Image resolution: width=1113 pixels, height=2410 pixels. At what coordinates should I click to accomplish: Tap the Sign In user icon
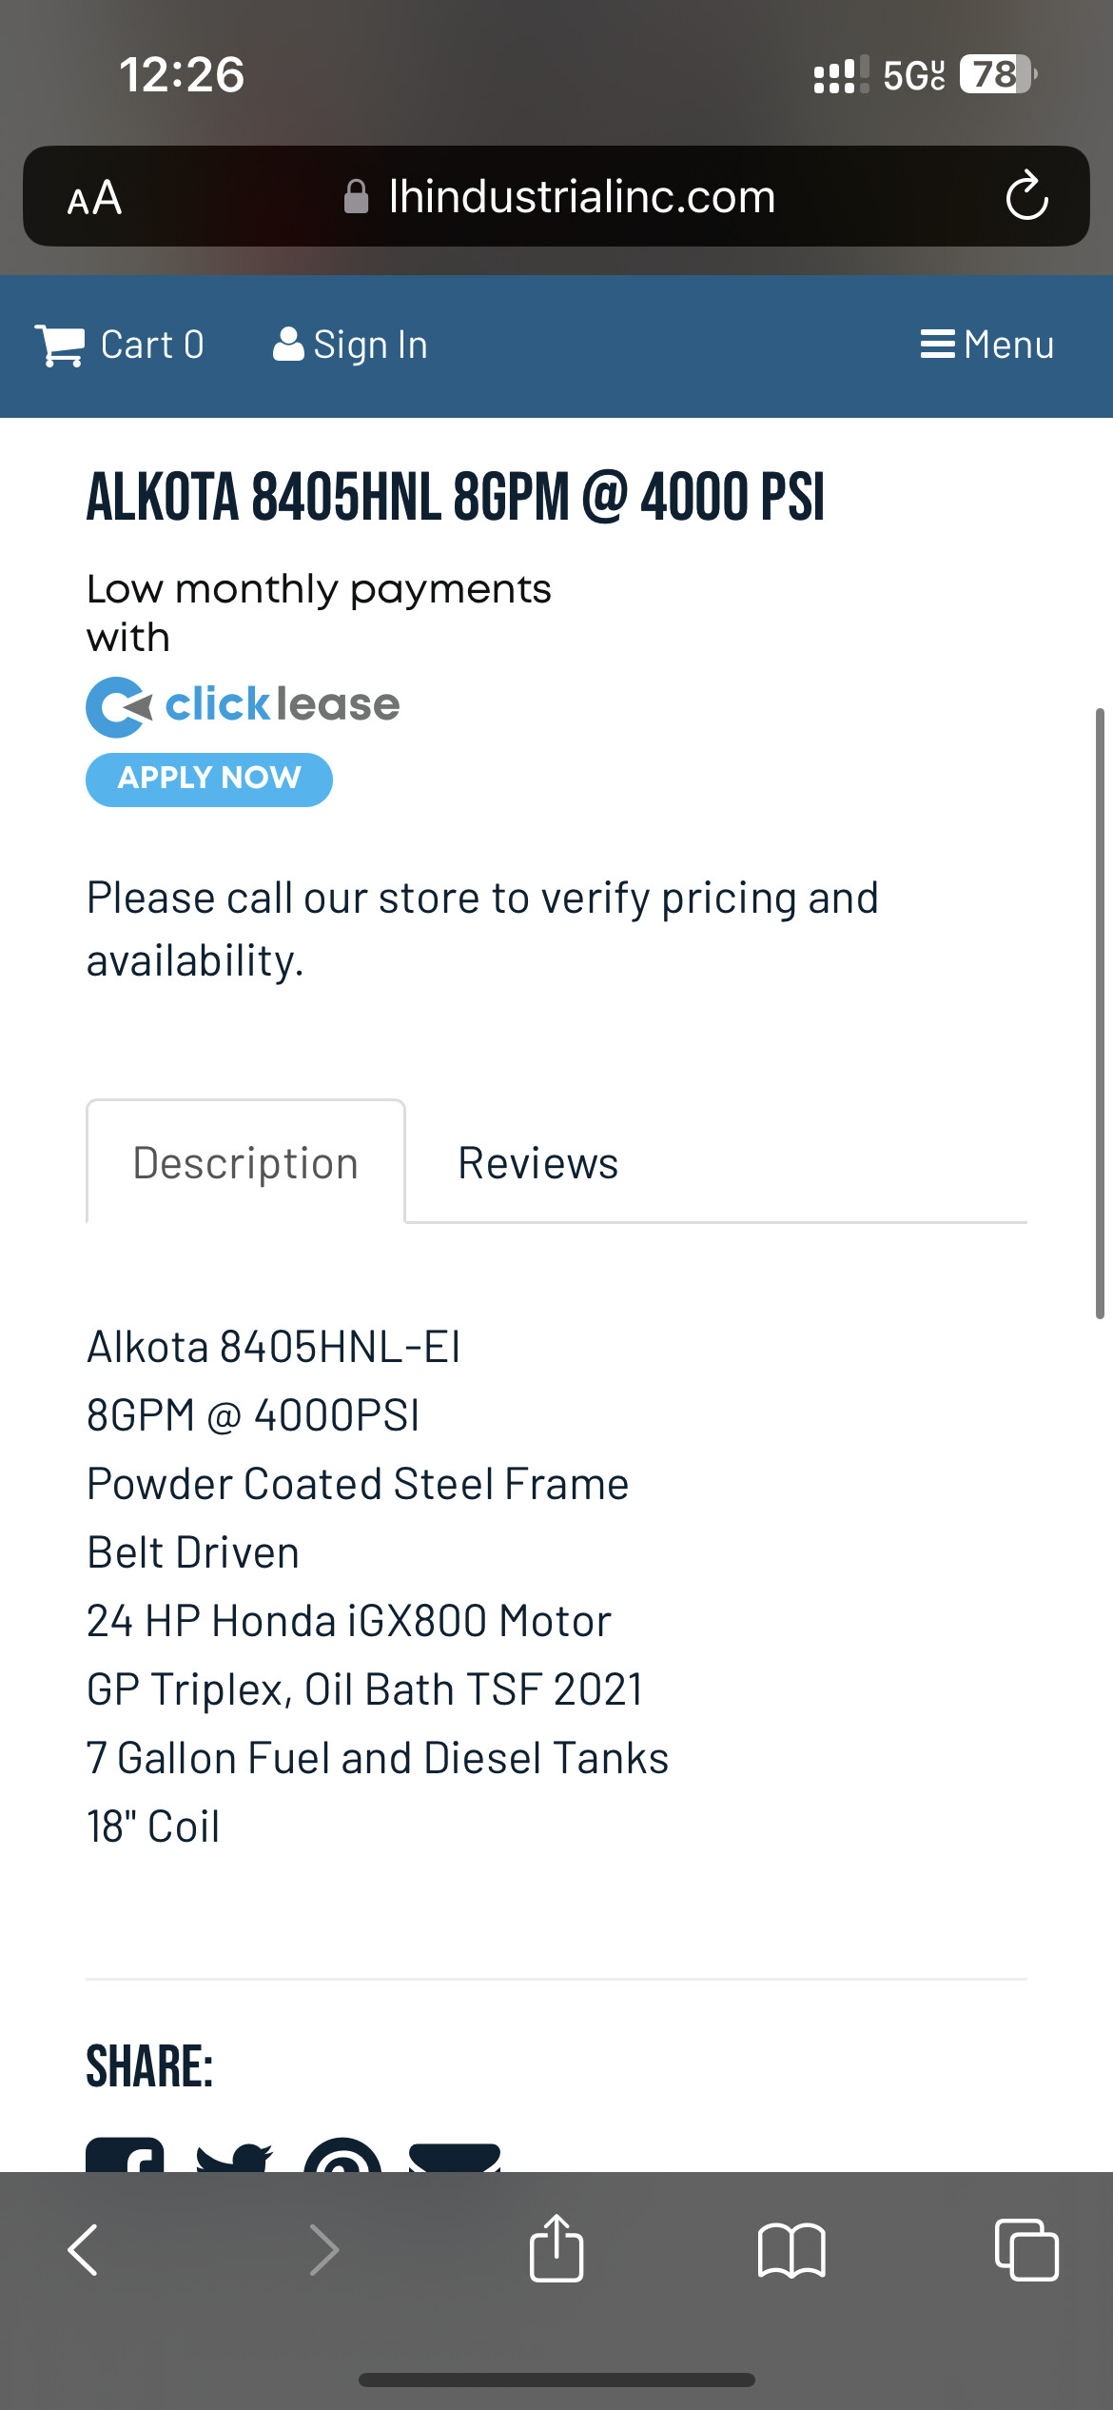[x=288, y=345]
